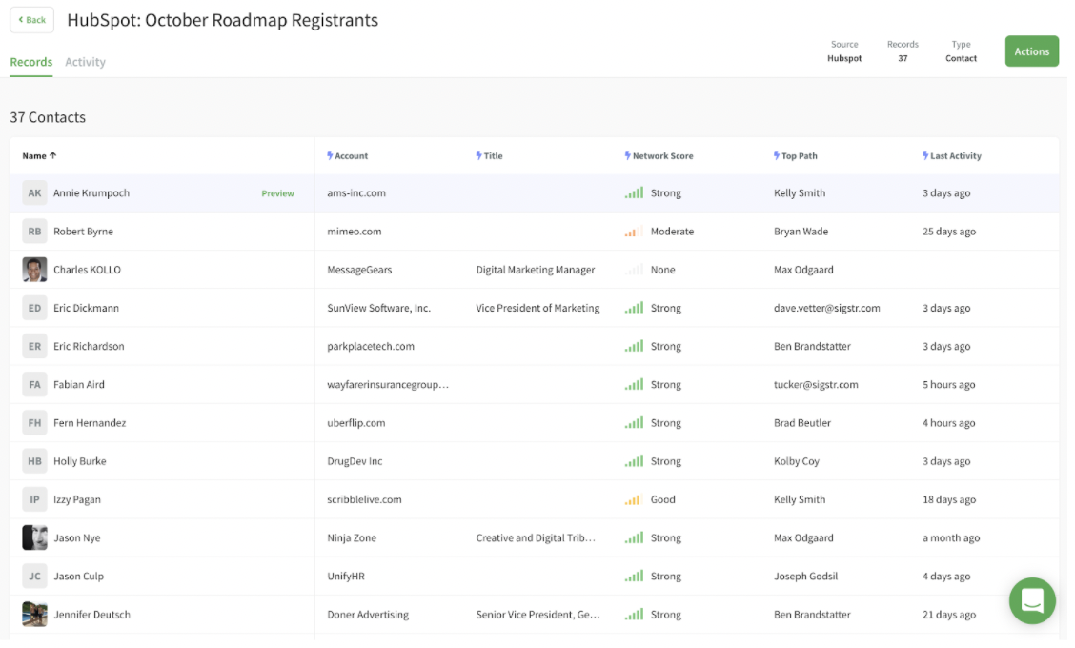1075x648 pixels.
Task: Click Fern Hernandez's FH avatar
Action: click(x=34, y=423)
